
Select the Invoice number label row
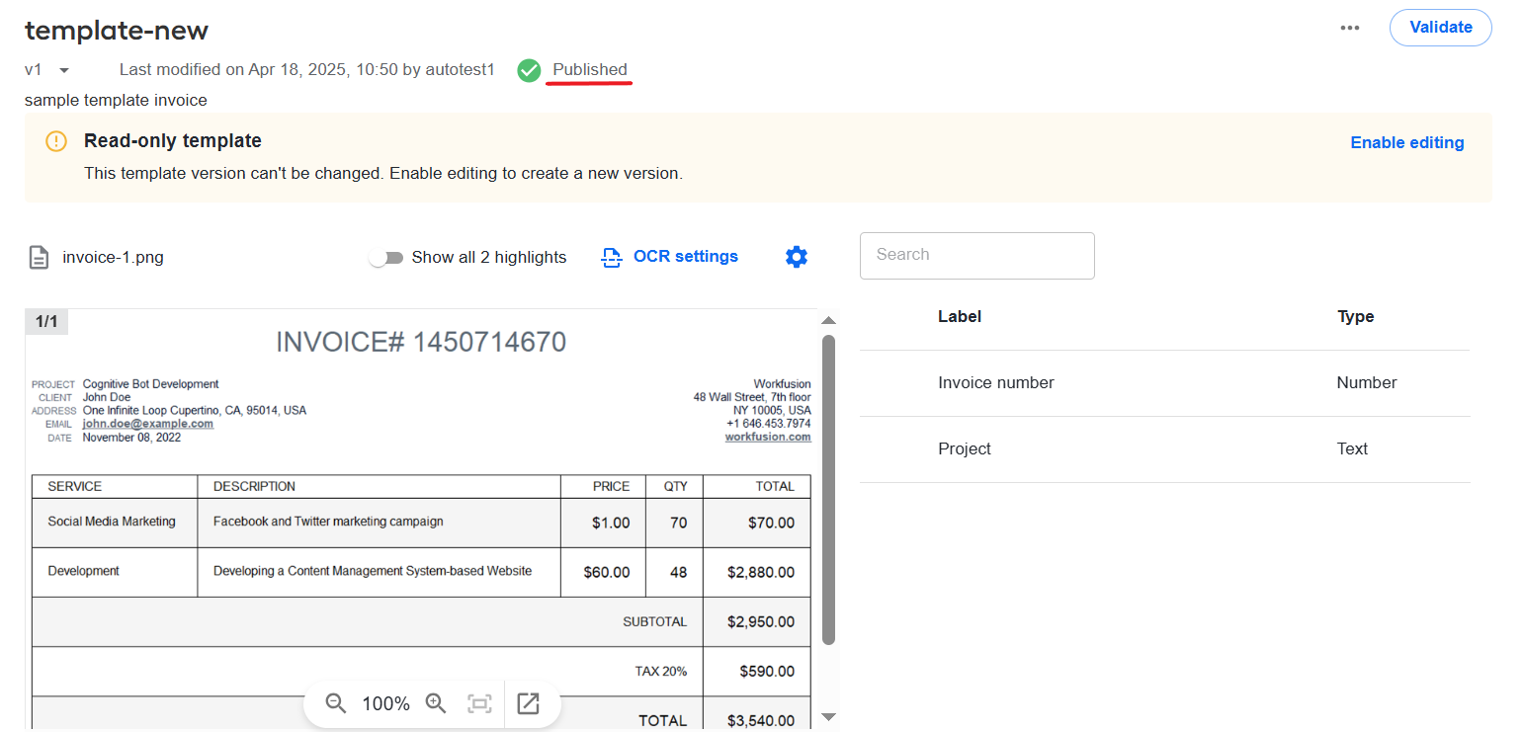(x=1164, y=383)
